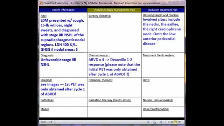Click the 'anterior pericardial' text line

pos(159,39)
